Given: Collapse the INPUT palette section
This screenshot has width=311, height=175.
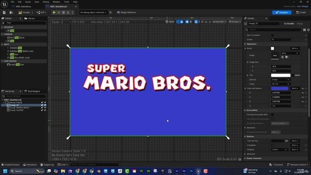Looking at the screenshot, I should (2, 44).
